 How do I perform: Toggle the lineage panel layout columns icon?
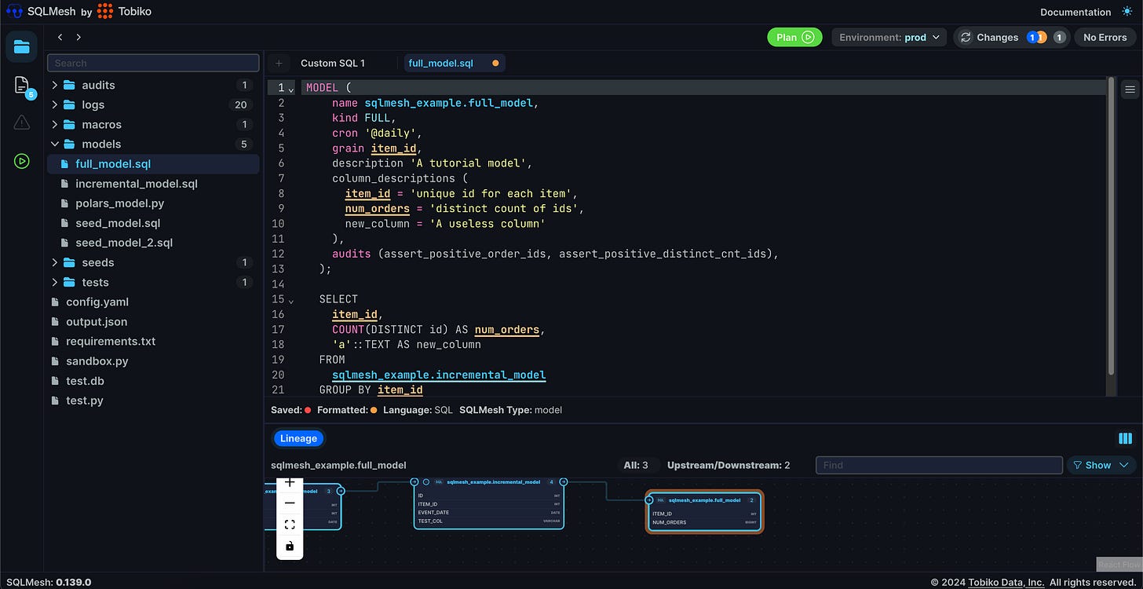pos(1125,438)
